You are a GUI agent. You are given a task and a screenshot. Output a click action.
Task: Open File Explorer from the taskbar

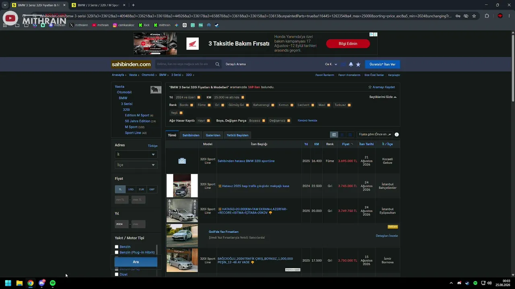(x=19, y=283)
